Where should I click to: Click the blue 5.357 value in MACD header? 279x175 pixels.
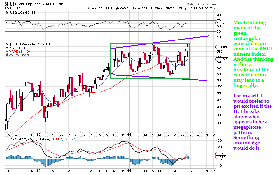pos(70,139)
